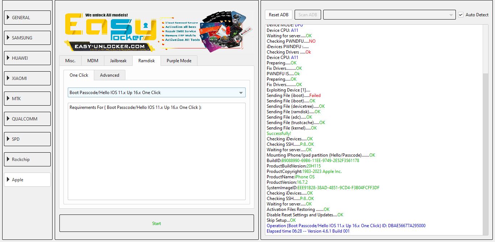
Task: Click the EASY-UNLOCKER.COM banner text
Action: [x=110, y=46]
